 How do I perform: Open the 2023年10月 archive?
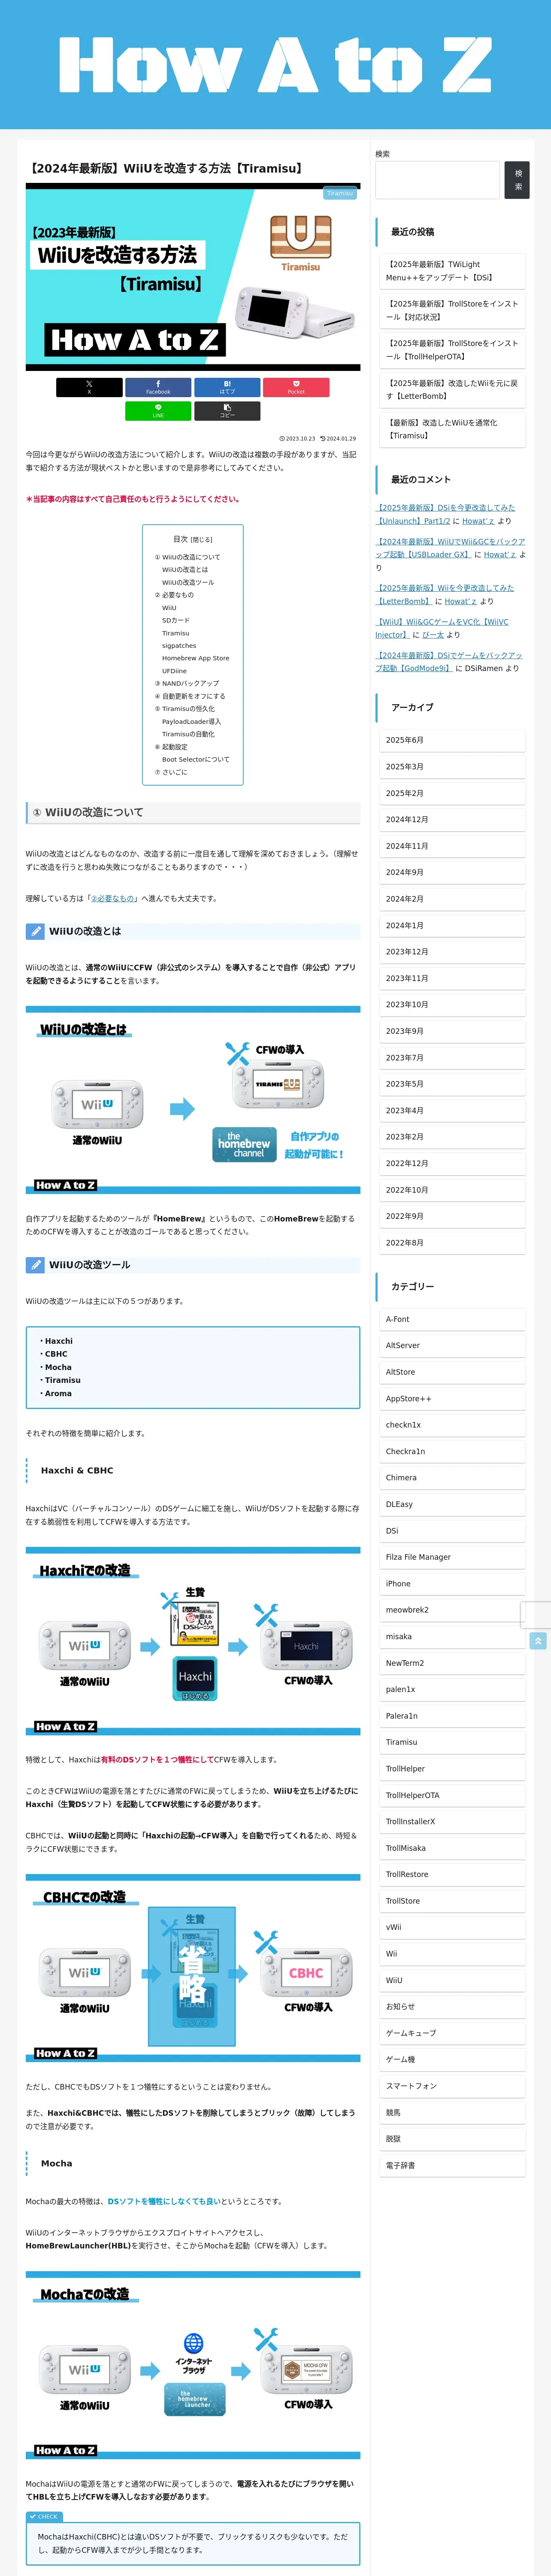(x=452, y=1004)
